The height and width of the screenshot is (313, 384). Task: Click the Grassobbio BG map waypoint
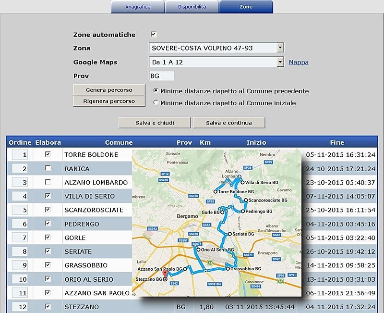pyautogui.click(x=228, y=269)
